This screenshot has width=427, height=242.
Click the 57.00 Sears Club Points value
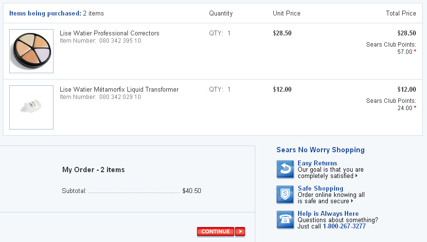pos(405,51)
